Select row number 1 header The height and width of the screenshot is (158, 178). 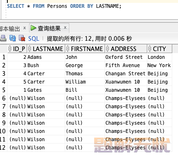[x=4, y=57]
